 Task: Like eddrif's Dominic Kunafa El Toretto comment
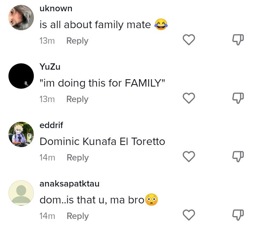(x=189, y=157)
